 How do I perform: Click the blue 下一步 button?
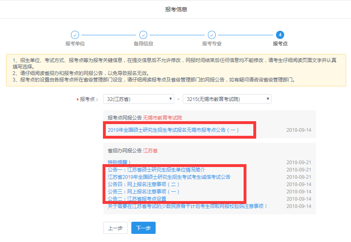[143, 228]
